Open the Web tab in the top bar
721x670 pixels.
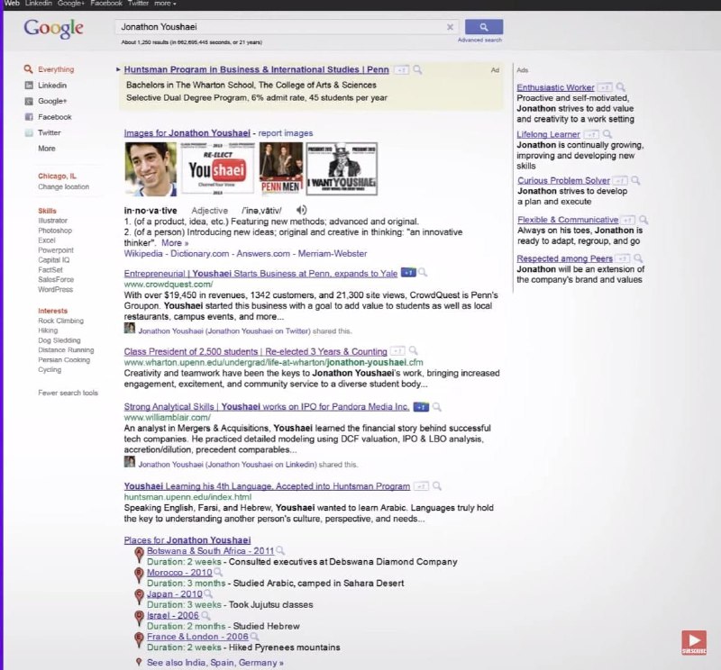pos(12,4)
